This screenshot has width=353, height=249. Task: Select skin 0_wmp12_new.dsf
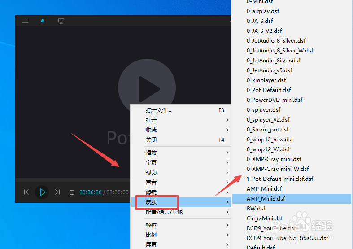292,140
